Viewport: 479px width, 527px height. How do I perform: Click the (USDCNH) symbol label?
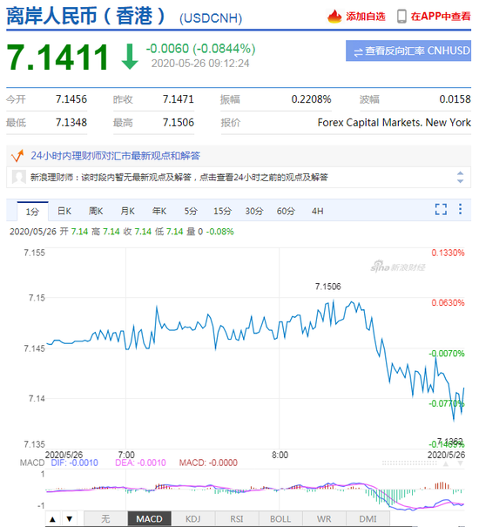click(211, 18)
